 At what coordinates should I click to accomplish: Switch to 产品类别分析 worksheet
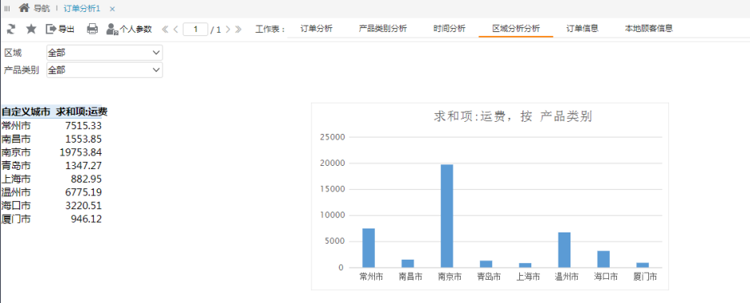point(383,28)
